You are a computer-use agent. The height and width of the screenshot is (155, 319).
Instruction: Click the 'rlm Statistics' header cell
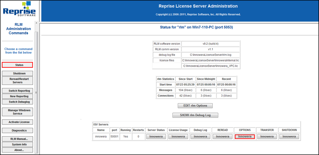tap(165, 79)
